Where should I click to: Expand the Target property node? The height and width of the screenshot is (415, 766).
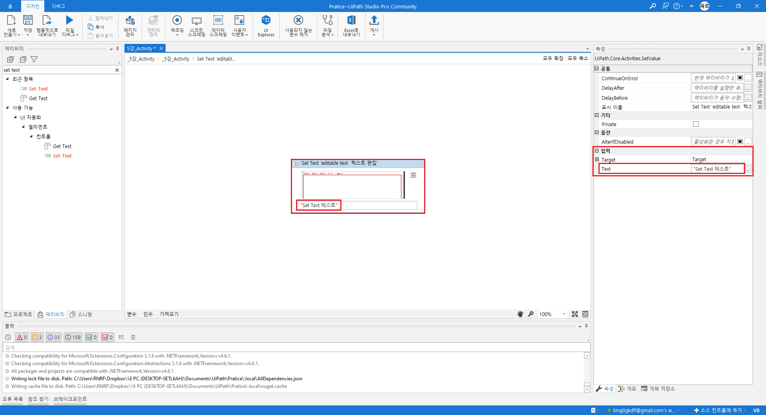tap(597, 160)
